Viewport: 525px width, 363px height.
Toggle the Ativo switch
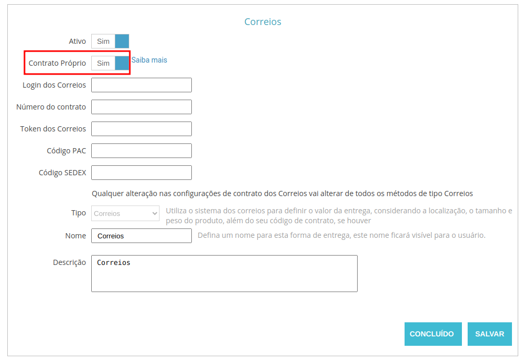pos(110,41)
